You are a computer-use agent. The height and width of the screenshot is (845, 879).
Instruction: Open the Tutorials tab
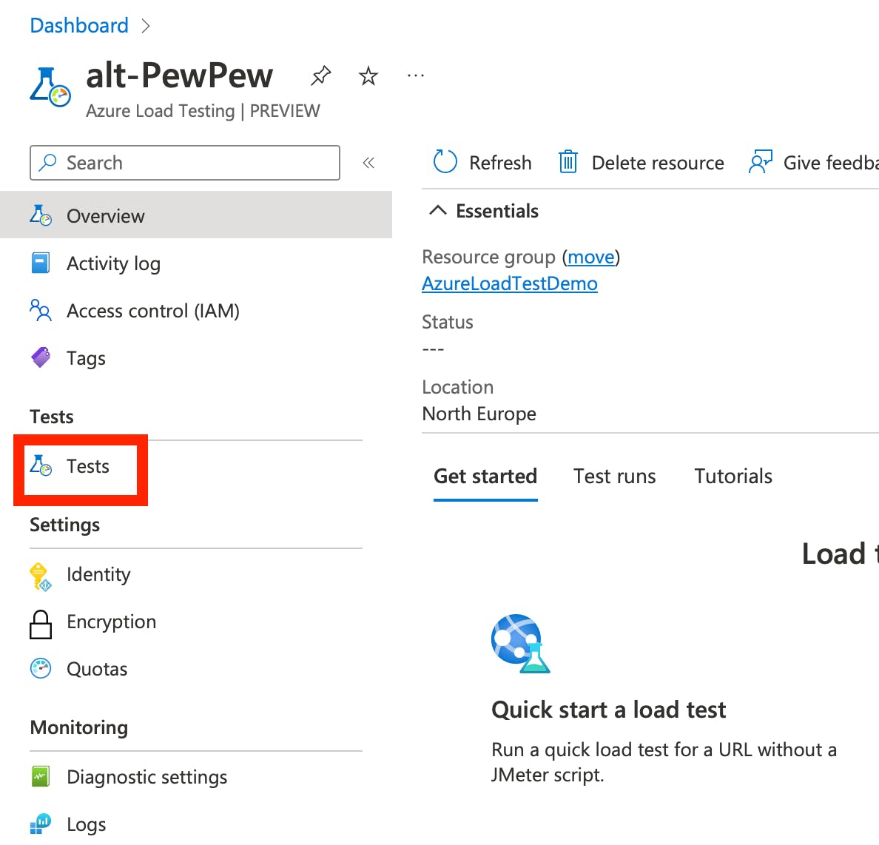click(x=732, y=477)
